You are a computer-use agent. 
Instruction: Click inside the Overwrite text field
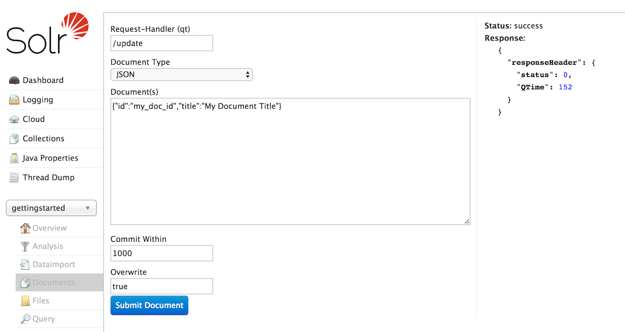162,286
